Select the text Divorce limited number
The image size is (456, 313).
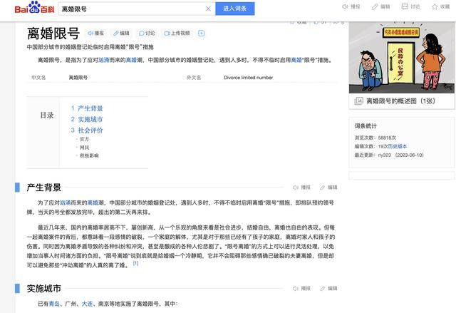click(x=249, y=78)
